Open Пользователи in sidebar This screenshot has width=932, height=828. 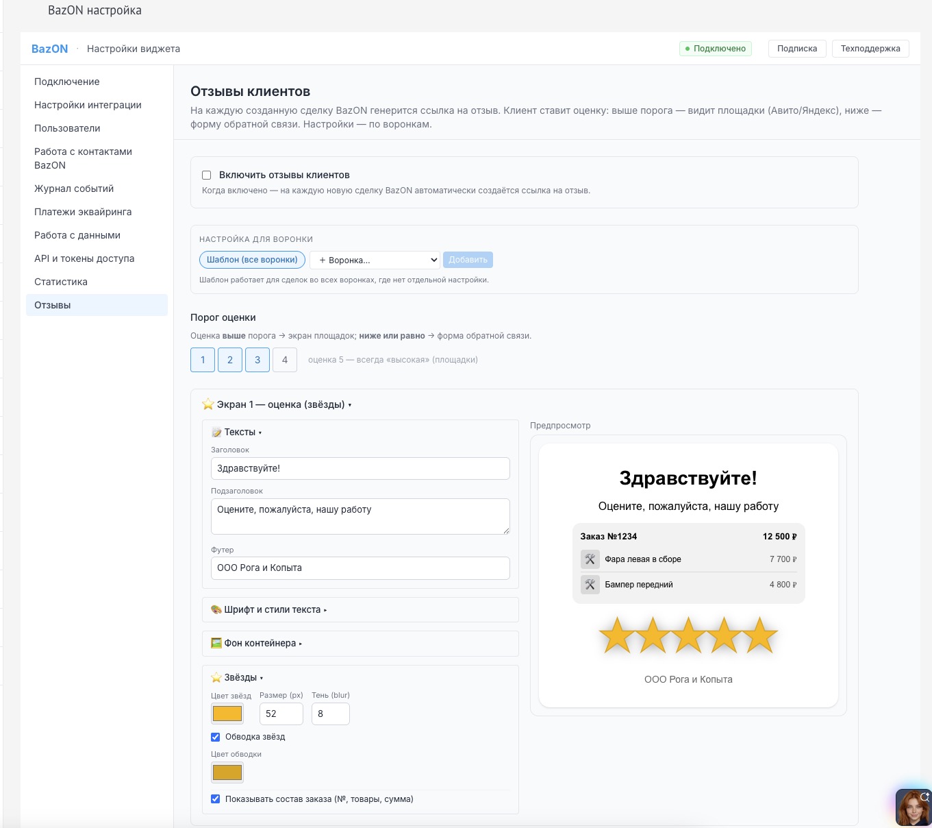point(97,128)
